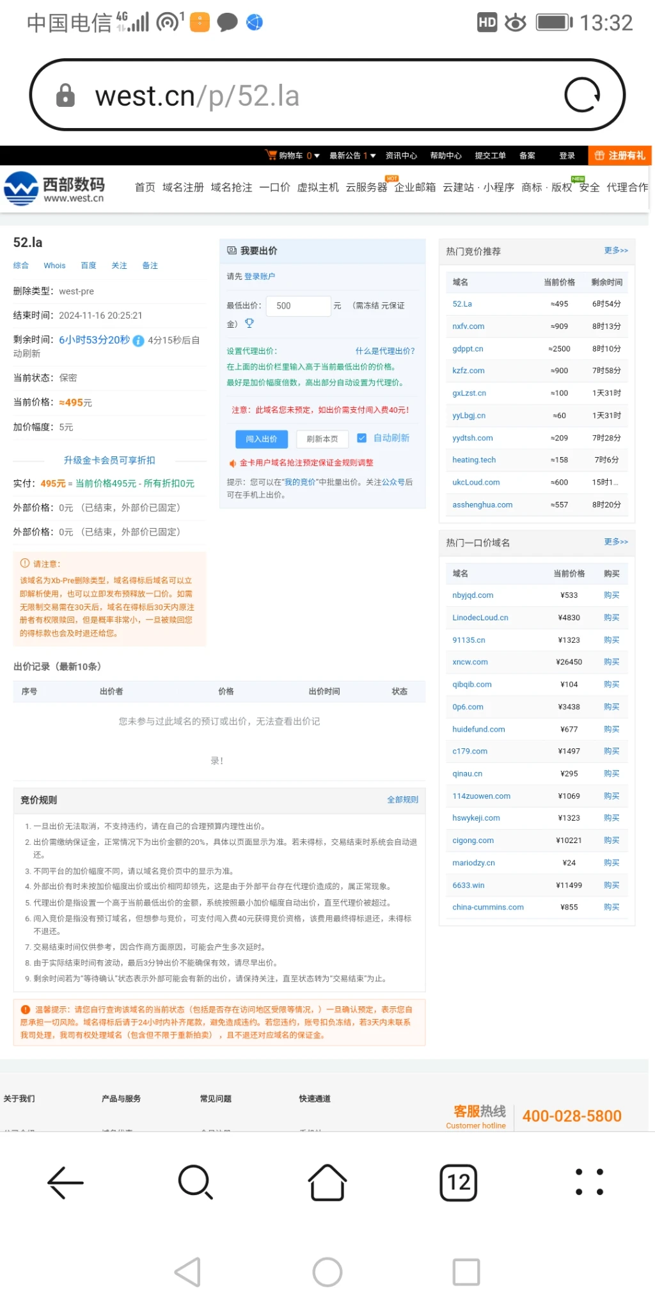Click the trophy icon near minimum bid

[x=249, y=323]
